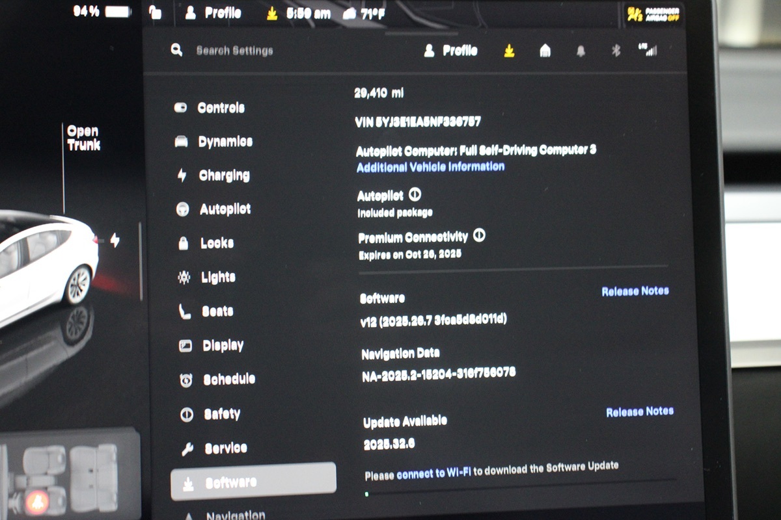Screen dimensions: 781x520
Task: Tap the Bluetooth icon
Action: click(x=616, y=51)
